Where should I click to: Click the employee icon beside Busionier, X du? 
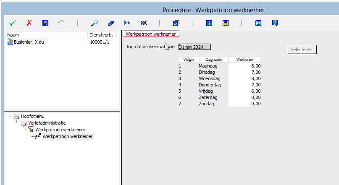10,42
